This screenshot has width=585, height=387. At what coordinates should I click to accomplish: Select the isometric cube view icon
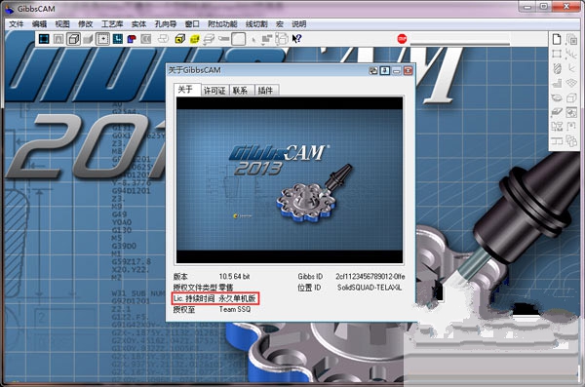(x=73, y=39)
